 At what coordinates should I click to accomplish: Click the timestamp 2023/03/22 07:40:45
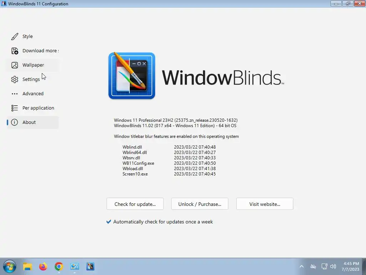(195, 174)
